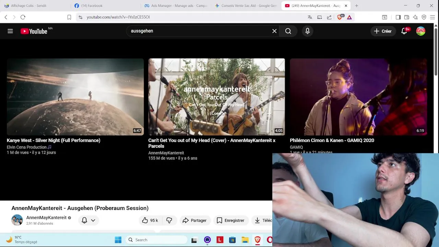Image resolution: width=439 pixels, height=247 pixels.
Task: Open the translate page icon
Action: click(x=310, y=17)
